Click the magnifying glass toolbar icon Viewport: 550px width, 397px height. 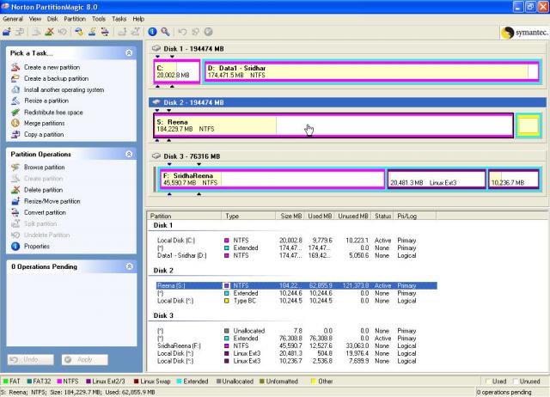click(x=165, y=32)
